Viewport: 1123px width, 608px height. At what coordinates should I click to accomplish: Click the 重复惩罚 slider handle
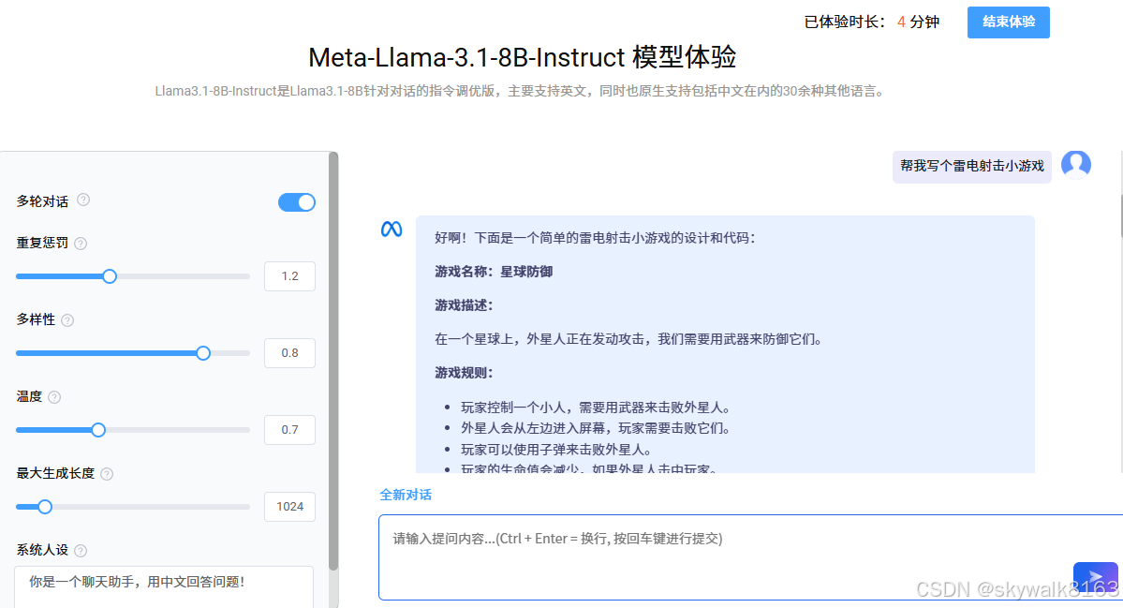click(x=110, y=276)
